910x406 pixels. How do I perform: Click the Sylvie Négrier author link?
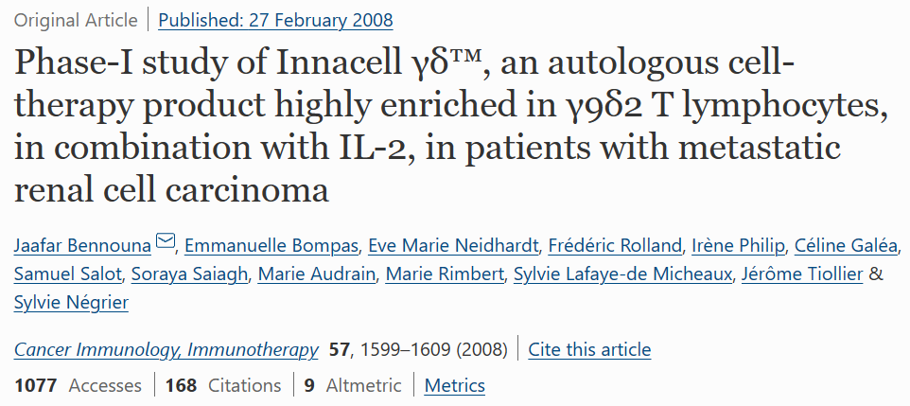pos(71,302)
